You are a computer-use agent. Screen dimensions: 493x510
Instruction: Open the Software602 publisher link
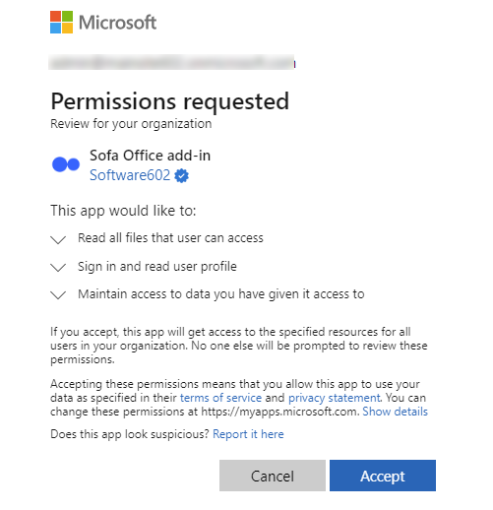pos(130,175)
